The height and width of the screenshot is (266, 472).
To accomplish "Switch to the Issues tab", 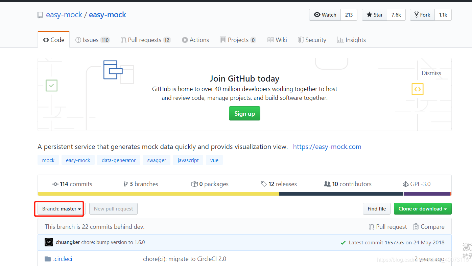I will tap(92, 40).
